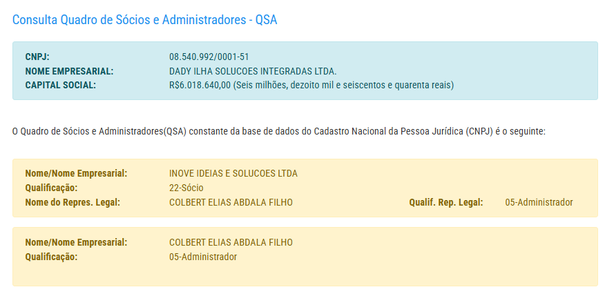Click the Qualificação label beside 22-Sócio
Screen dimensions: 614x296
(51, 188)
